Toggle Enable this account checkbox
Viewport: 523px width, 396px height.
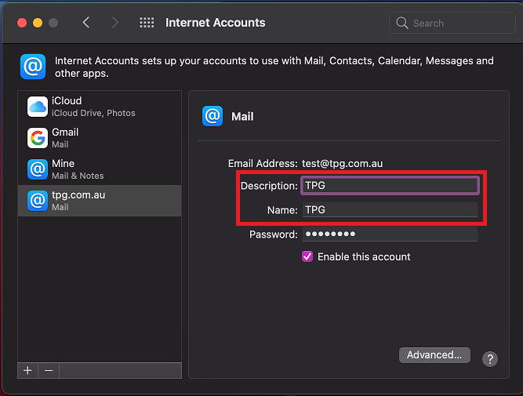pos(307,256)
